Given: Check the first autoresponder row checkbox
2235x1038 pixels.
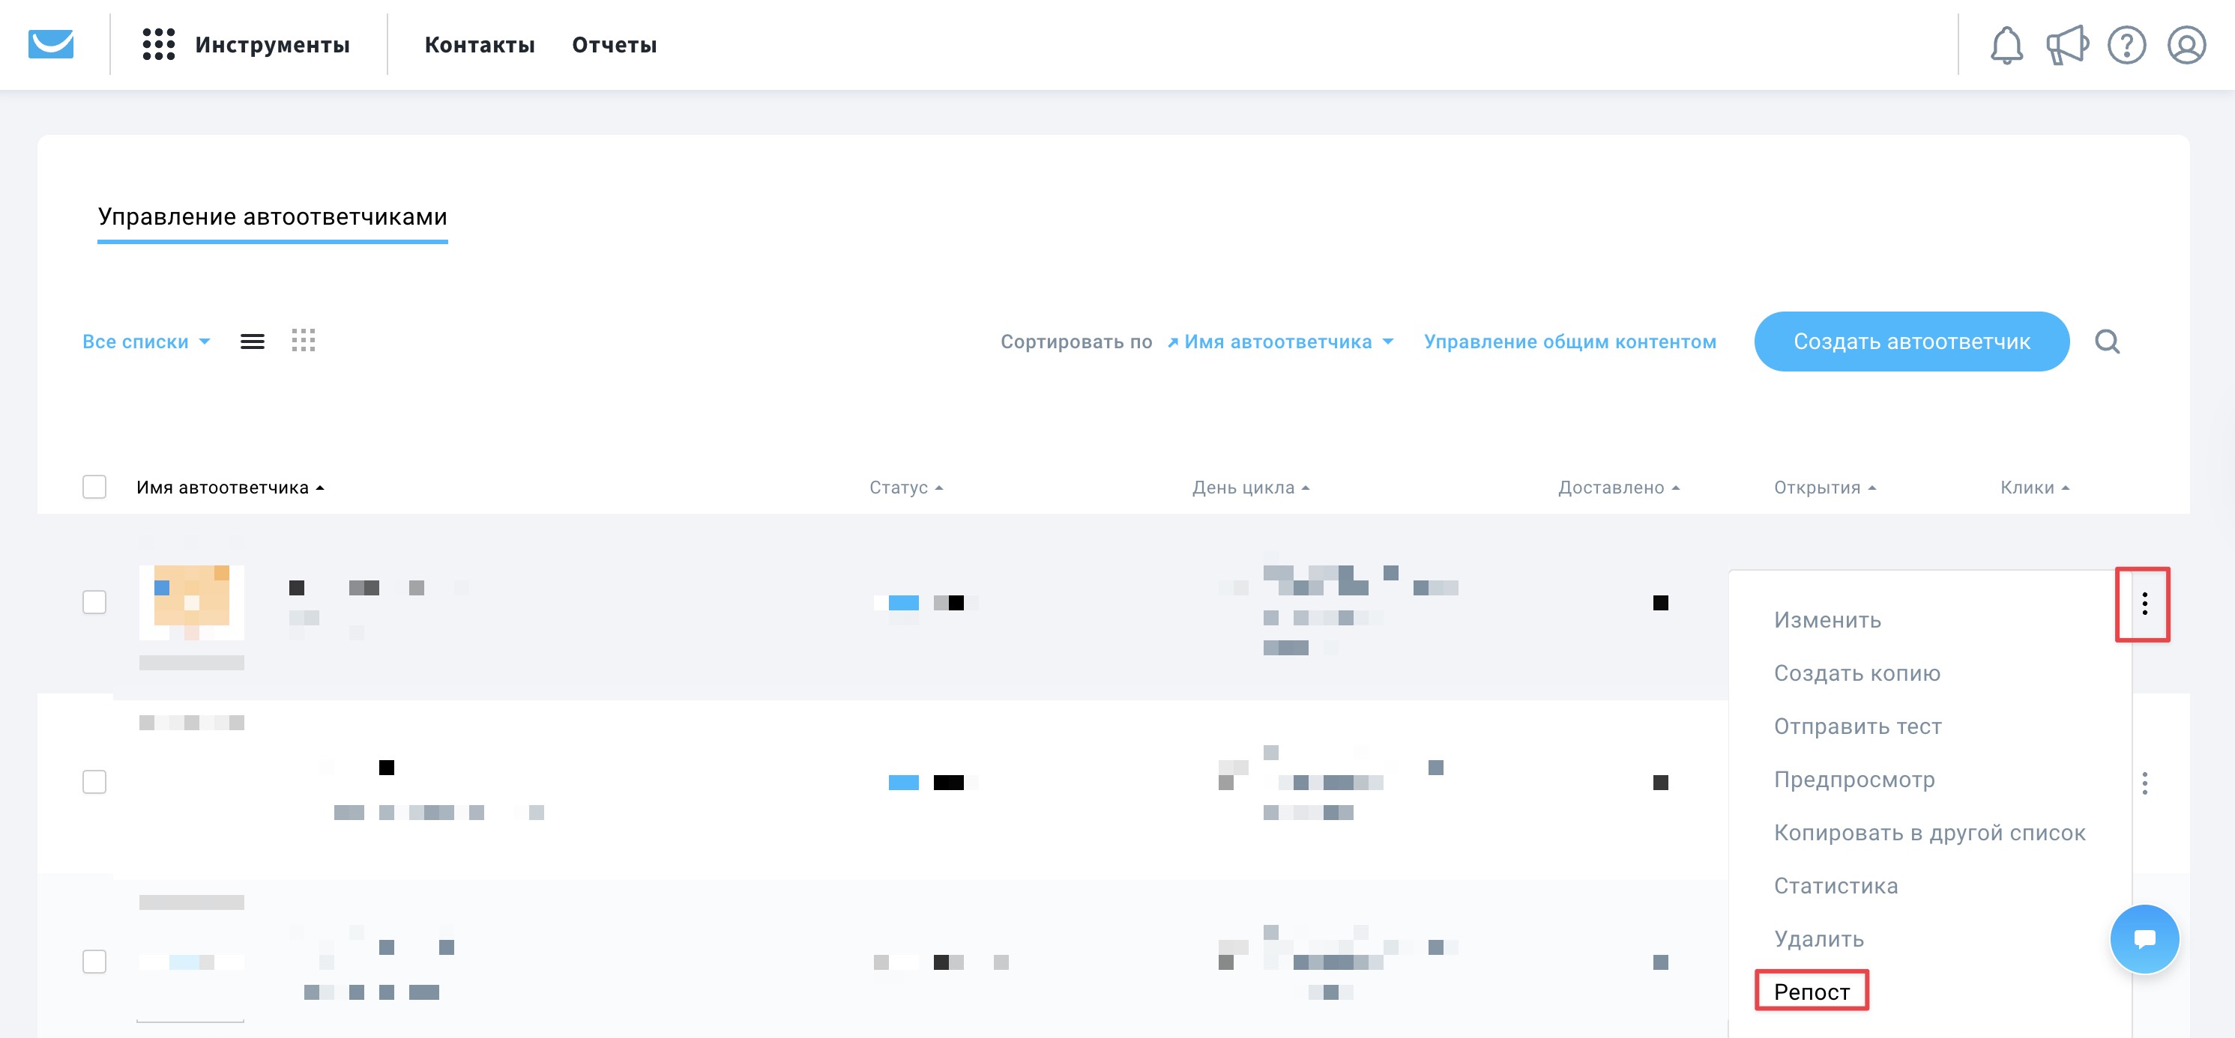Looking at the screenshot, I should pyautogui.click(x=94, y=602).
